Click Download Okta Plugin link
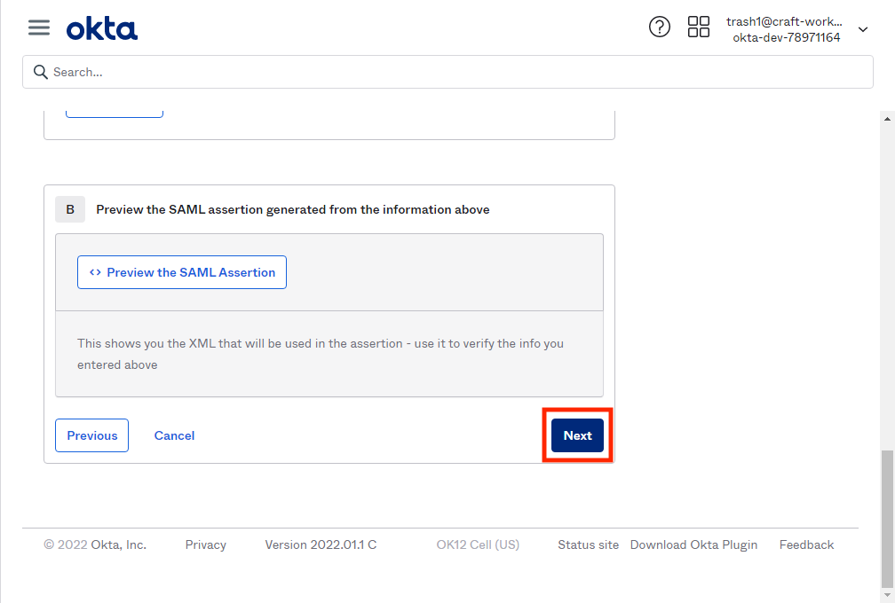Viewport: 895px width, 603px height. (693, 544)
